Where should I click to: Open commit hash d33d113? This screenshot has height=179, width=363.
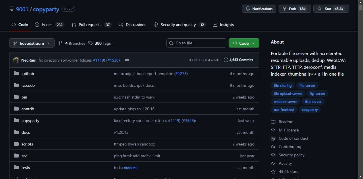196,60
